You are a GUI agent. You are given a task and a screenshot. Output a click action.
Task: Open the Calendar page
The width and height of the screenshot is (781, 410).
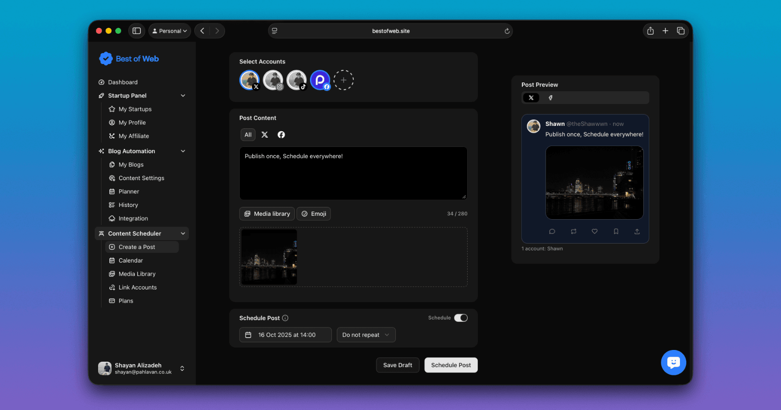[x=130, y=261]
